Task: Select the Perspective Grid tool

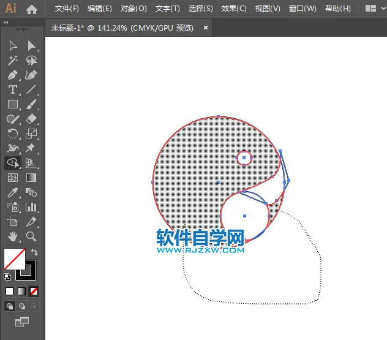Action: point(31,163)
